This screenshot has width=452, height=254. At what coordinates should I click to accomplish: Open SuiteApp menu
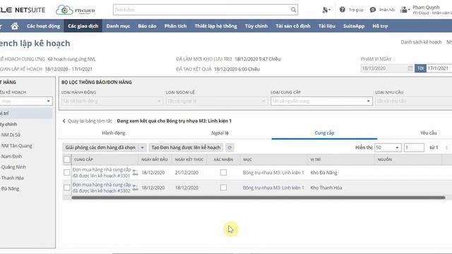(x=354, y=26)
